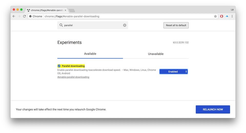This screenshot has height=133, width=246.
Task: Bookmark this page with the star icon
Action: [x=216, y=16]
